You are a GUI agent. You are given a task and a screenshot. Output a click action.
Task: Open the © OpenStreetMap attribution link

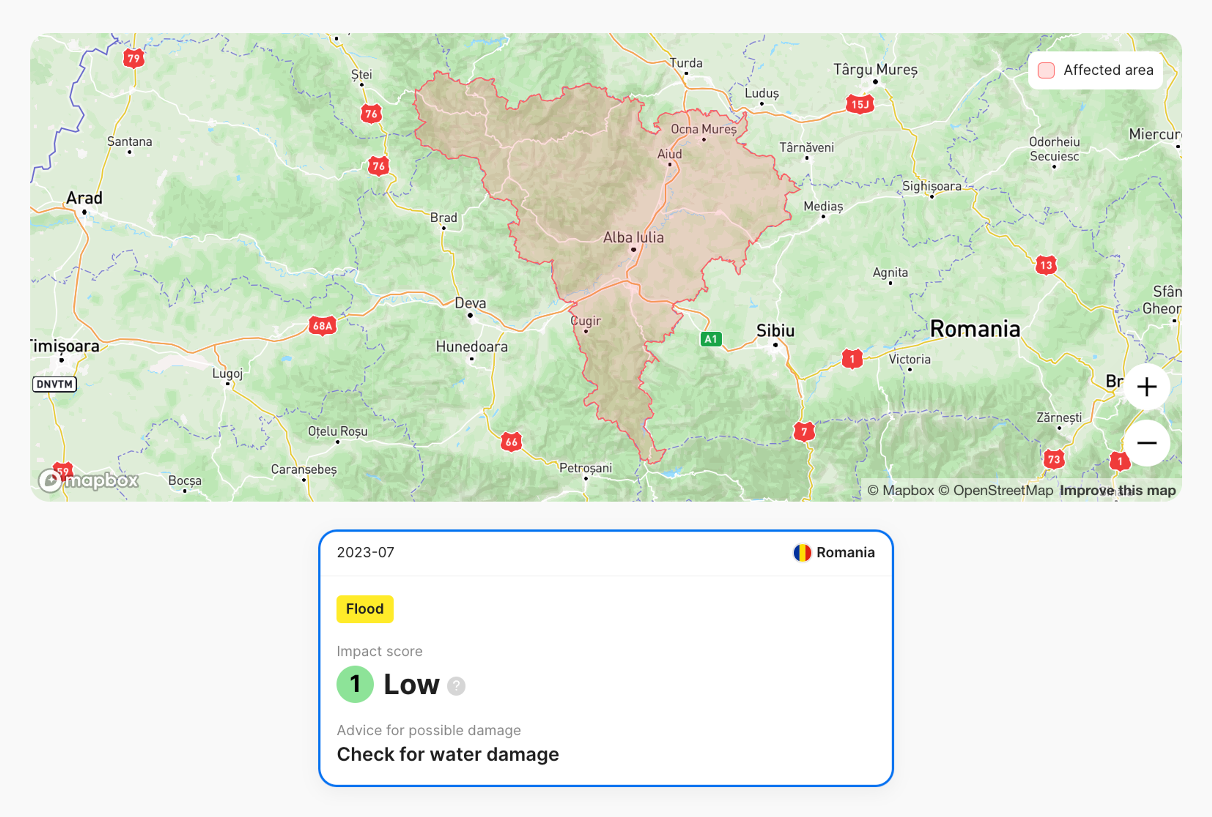pyautogui.click(x=995, y=490)
